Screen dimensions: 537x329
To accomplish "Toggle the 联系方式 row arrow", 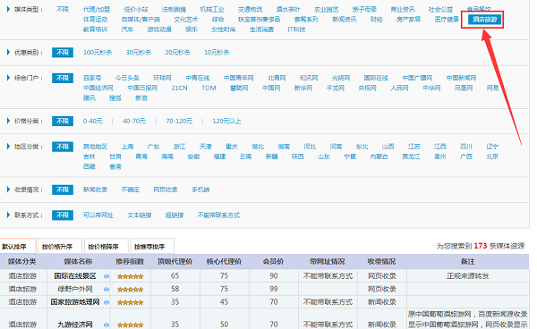I will coord(8,215).
